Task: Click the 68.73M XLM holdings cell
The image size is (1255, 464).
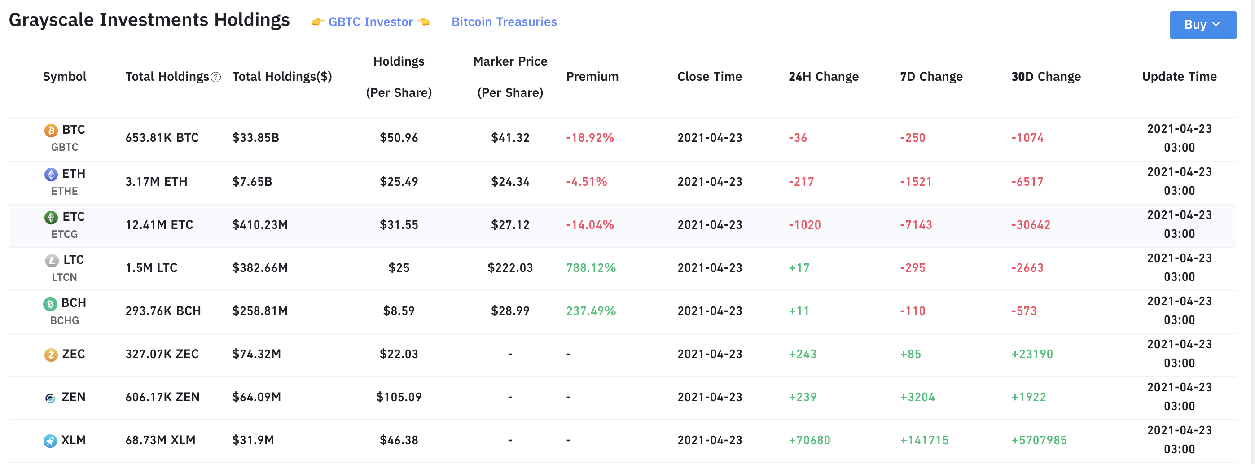Action: coord(160,440)
